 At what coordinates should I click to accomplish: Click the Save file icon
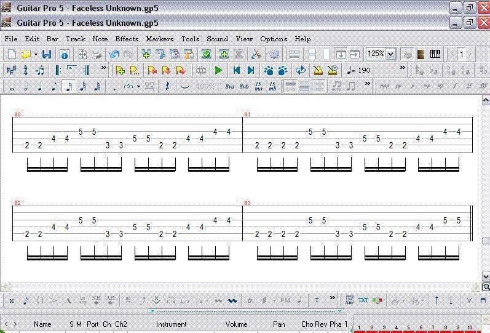tap(47, 55)
